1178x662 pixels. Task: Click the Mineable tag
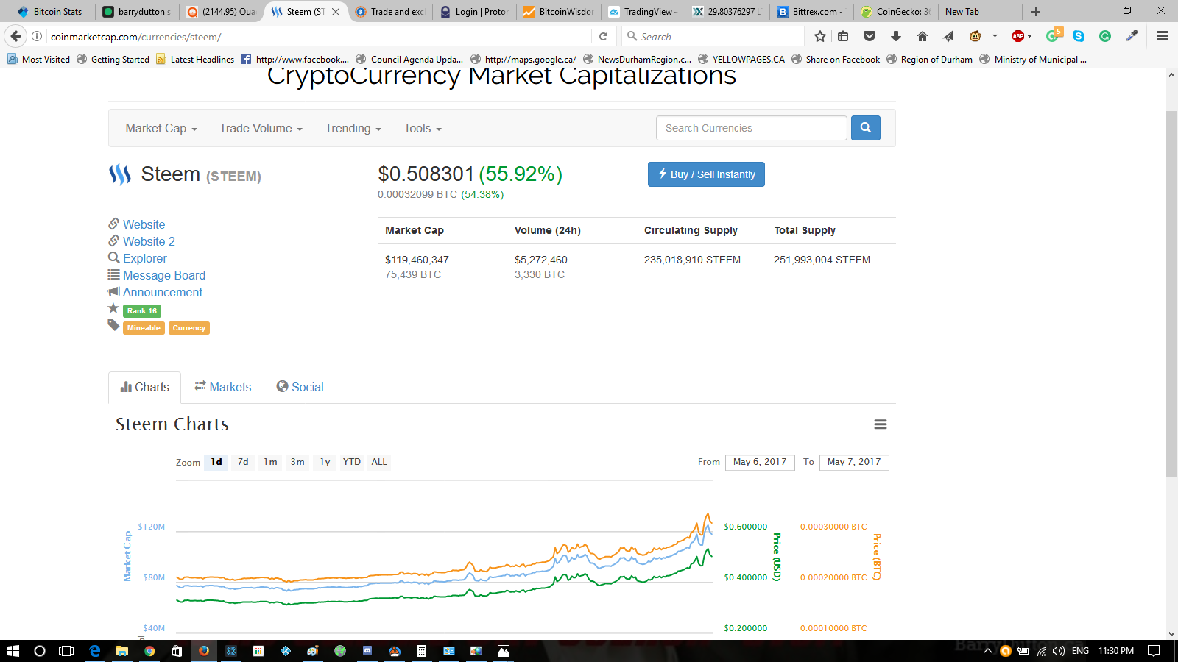(144, 328)
